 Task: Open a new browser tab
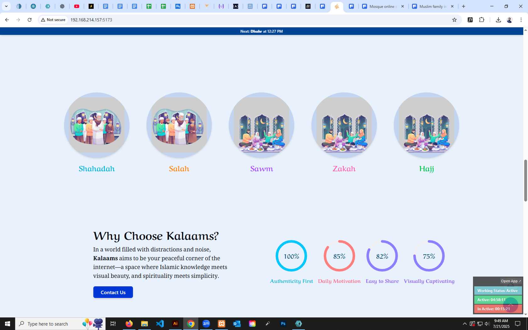click(x=464, y=6)
